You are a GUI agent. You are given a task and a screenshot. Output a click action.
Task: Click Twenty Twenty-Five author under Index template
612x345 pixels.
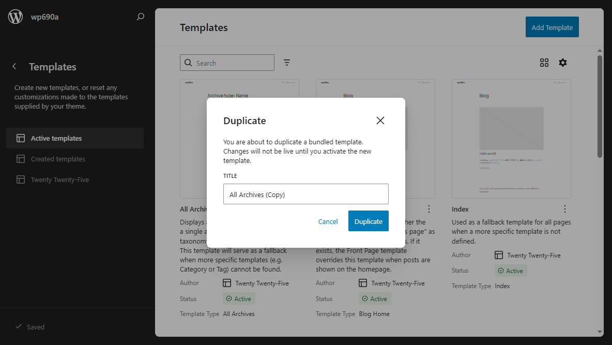533,256
